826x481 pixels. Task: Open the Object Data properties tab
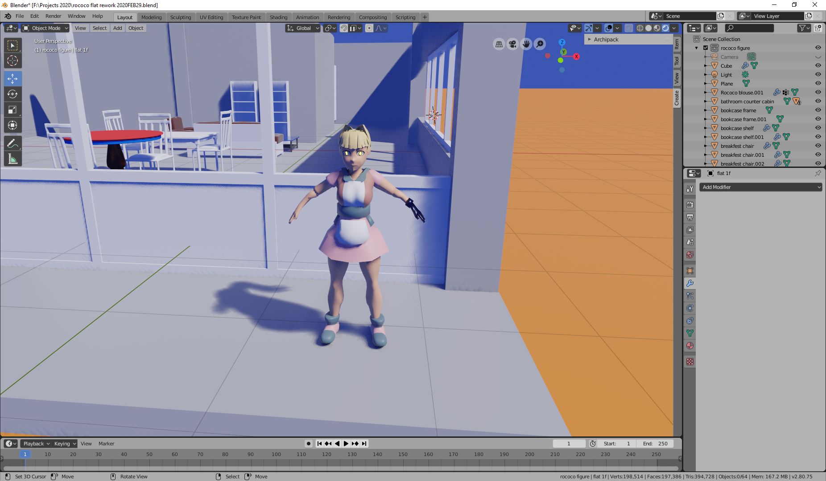(690, 333)
